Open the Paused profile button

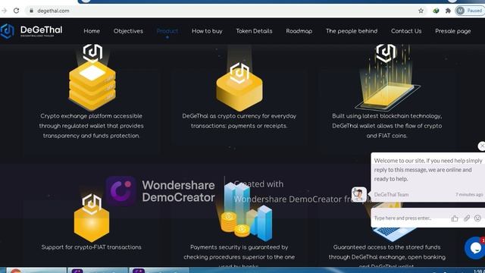pos(470,11)
